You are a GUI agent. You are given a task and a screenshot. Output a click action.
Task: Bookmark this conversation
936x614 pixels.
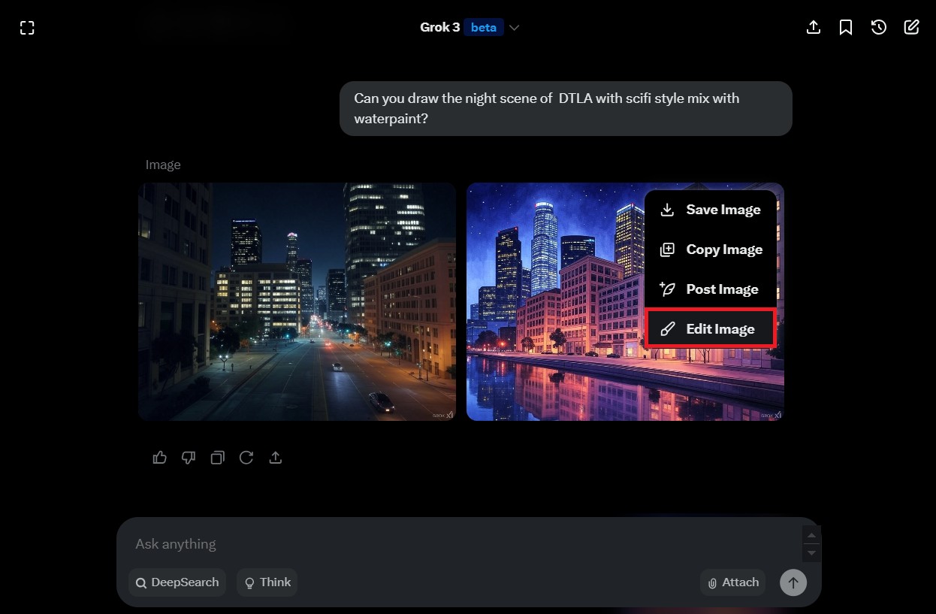click(846, 27)
